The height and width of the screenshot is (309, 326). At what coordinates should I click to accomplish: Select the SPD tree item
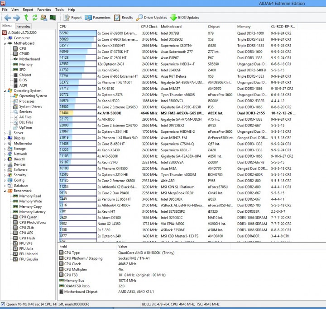point(22,70)
